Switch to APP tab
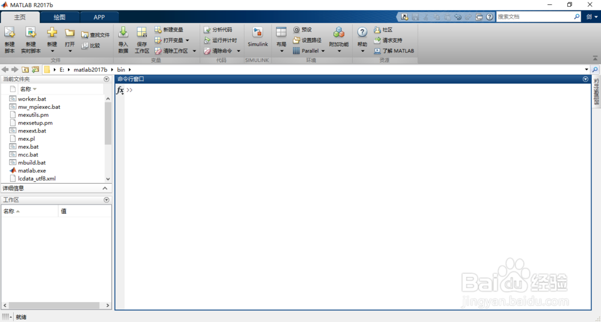The width and height of the screenshot is (601, 322). coord(99,17)
